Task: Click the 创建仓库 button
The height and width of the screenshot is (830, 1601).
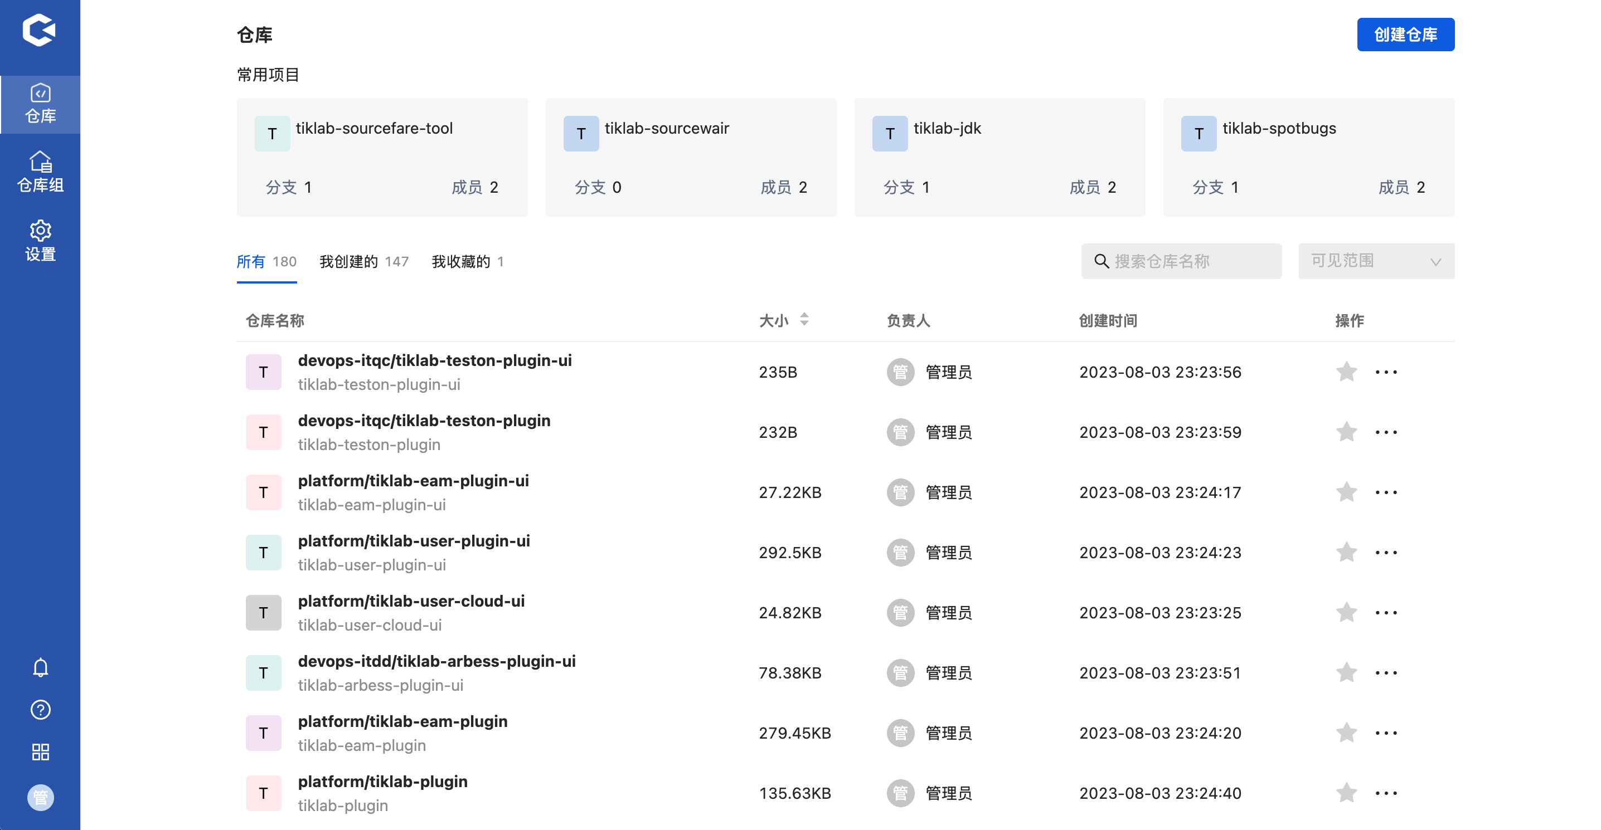Action: point(1405,35)
